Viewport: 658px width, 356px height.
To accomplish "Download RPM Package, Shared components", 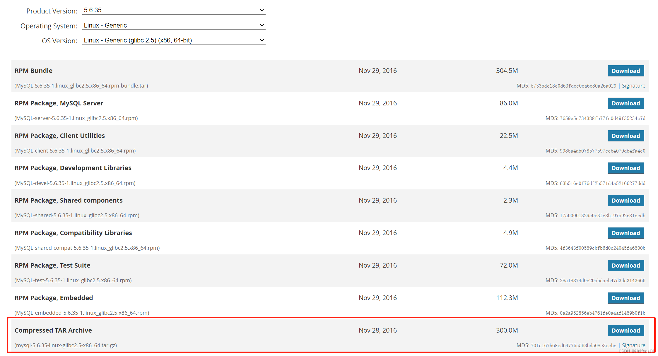I will click(x=626, y=201).
